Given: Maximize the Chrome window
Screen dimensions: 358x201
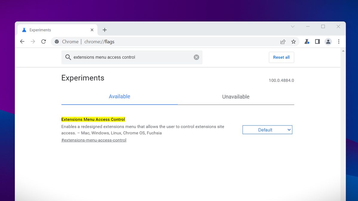Looking at the screenshot, I should (323, 27).
